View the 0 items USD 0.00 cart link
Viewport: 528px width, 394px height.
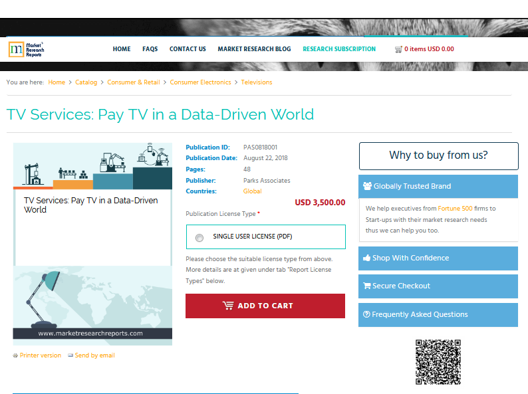click(x=429, y=49)
